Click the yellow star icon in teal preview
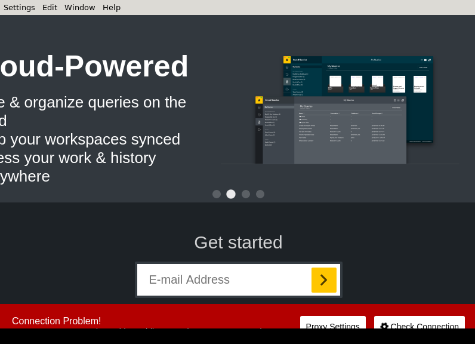Image resolution: width=475 pixels, height=344 pixels. [287, 60]
